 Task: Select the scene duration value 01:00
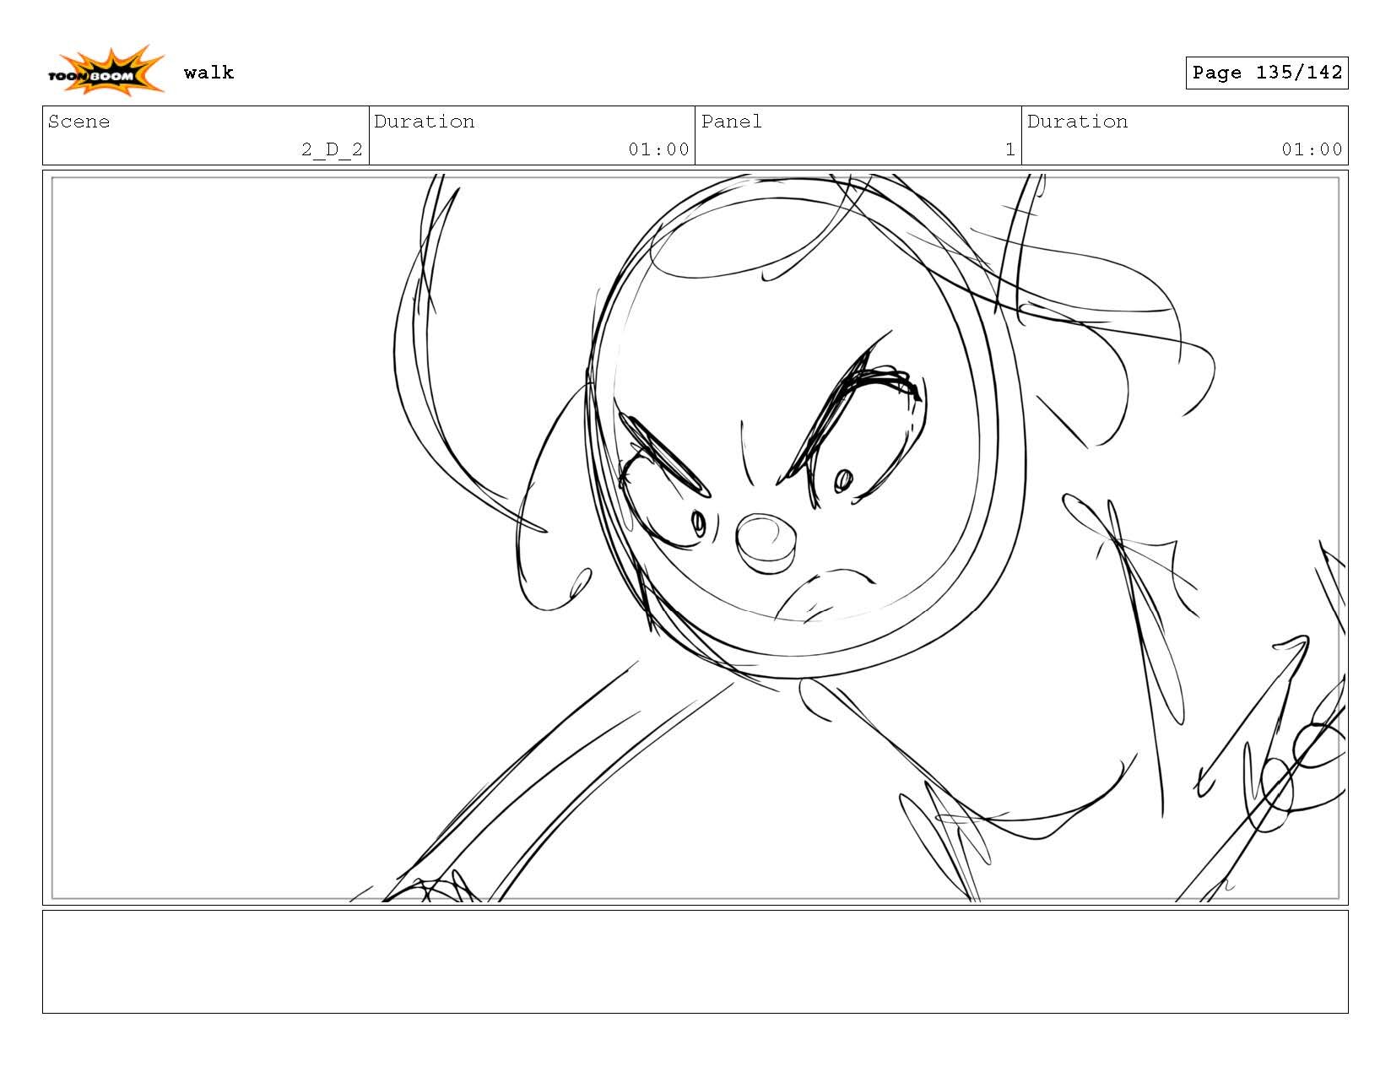[658, 149]
